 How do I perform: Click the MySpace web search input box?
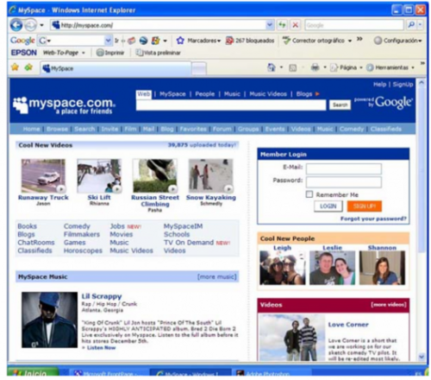coord(231,105)
